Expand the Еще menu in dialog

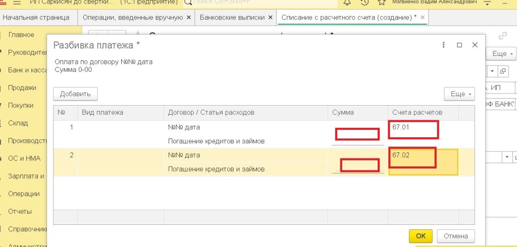pyautogui.click(x=459, y=94)
